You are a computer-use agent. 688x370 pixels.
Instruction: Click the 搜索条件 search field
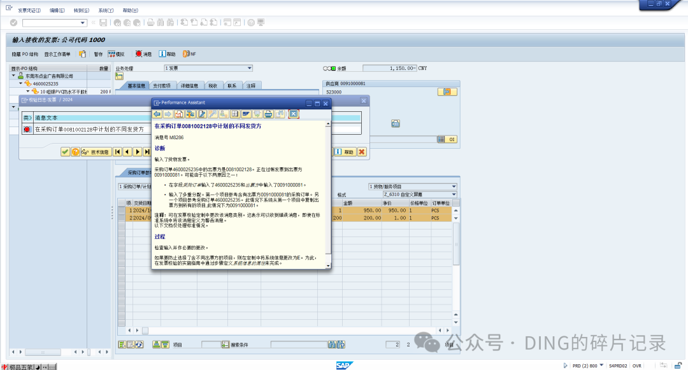coord(299,345)
